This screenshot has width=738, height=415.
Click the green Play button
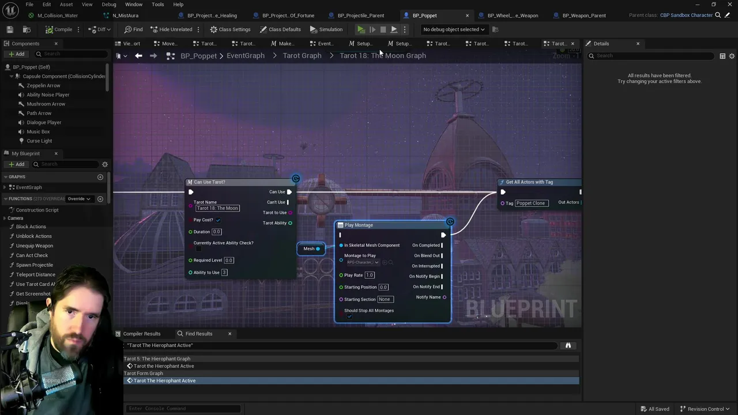point(361,29)
